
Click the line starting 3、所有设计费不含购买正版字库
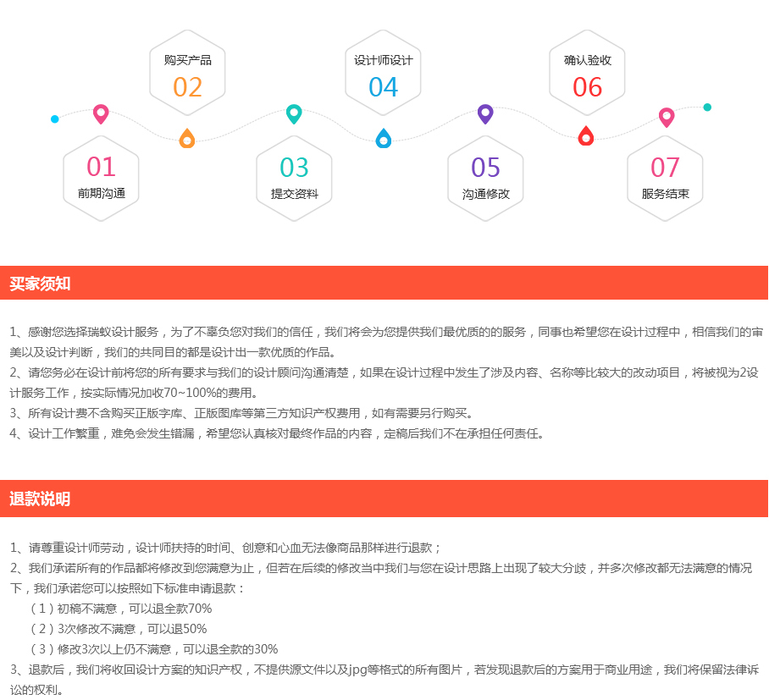coord(241,413)
